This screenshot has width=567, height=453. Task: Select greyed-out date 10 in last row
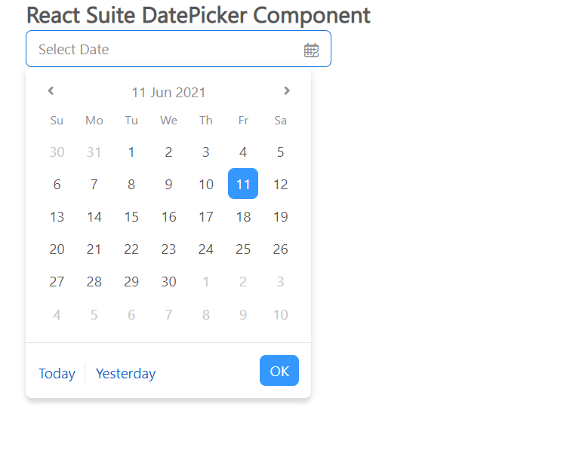point(280,314)
